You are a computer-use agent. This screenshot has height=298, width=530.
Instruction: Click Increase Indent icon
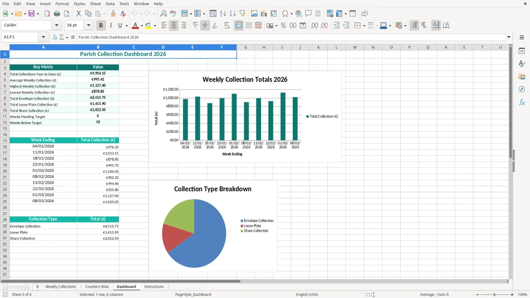pos(337,26)
